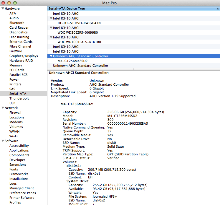Collapse Intel ICH10 AHCI above WD30EZRS drive

pos(51,28)
